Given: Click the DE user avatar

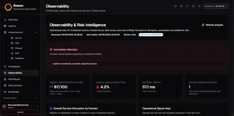Looking at the screenshot, I should [x=4, y=106].
